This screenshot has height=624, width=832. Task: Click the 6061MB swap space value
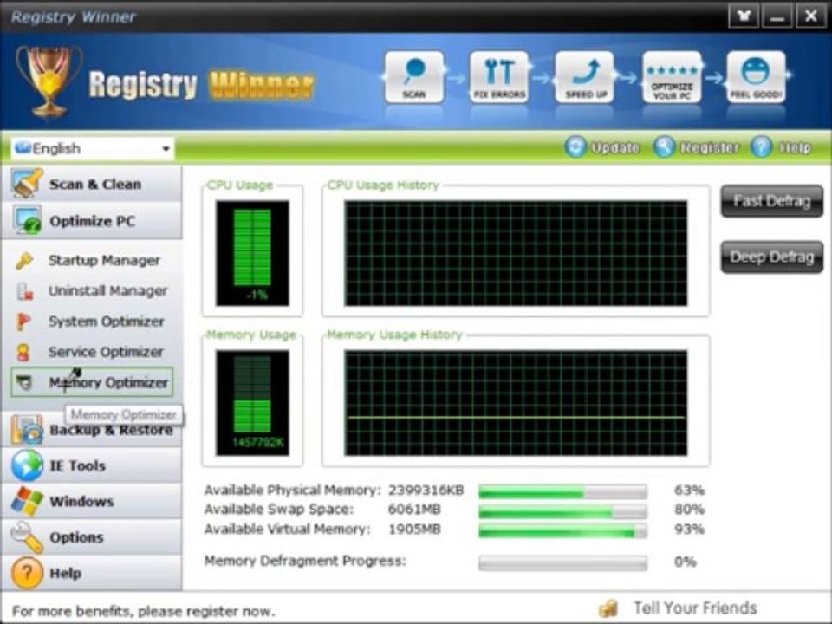(x=414, y=510)
